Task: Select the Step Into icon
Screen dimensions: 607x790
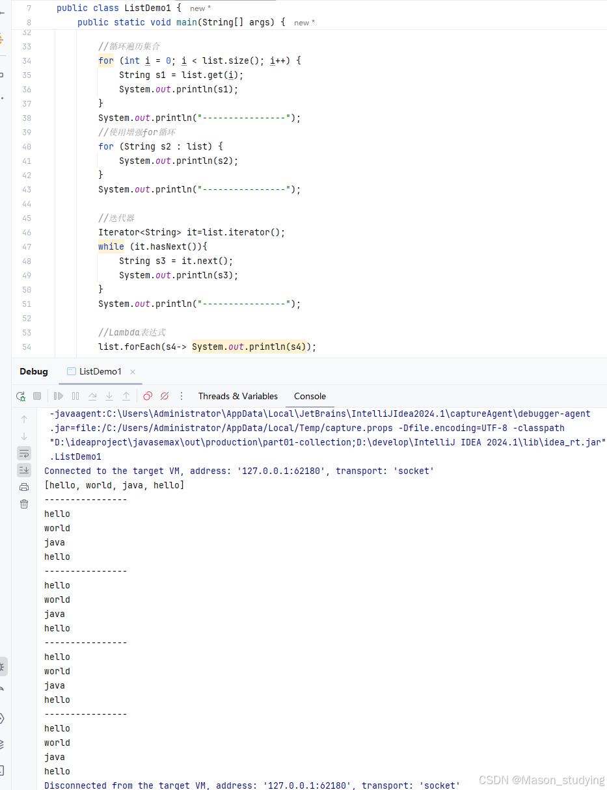Action: 109,395
